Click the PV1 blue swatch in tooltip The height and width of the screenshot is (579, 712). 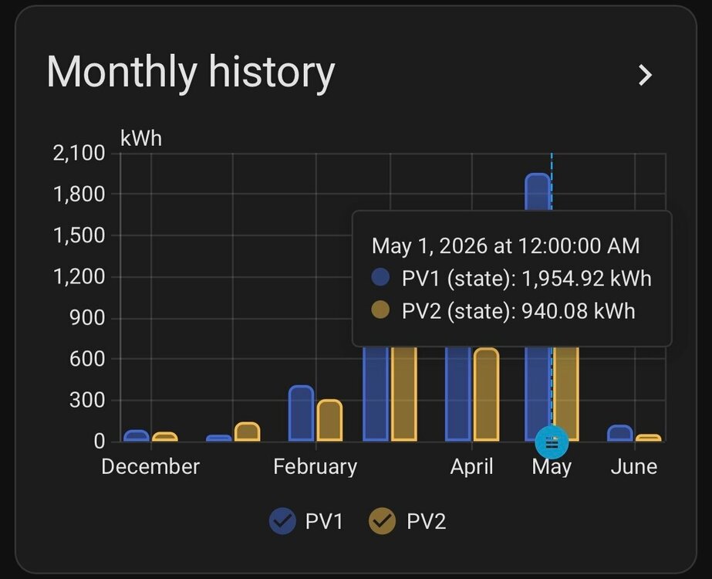tap(380, 277)
